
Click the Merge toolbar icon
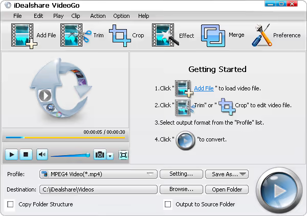tap(212, 35)
